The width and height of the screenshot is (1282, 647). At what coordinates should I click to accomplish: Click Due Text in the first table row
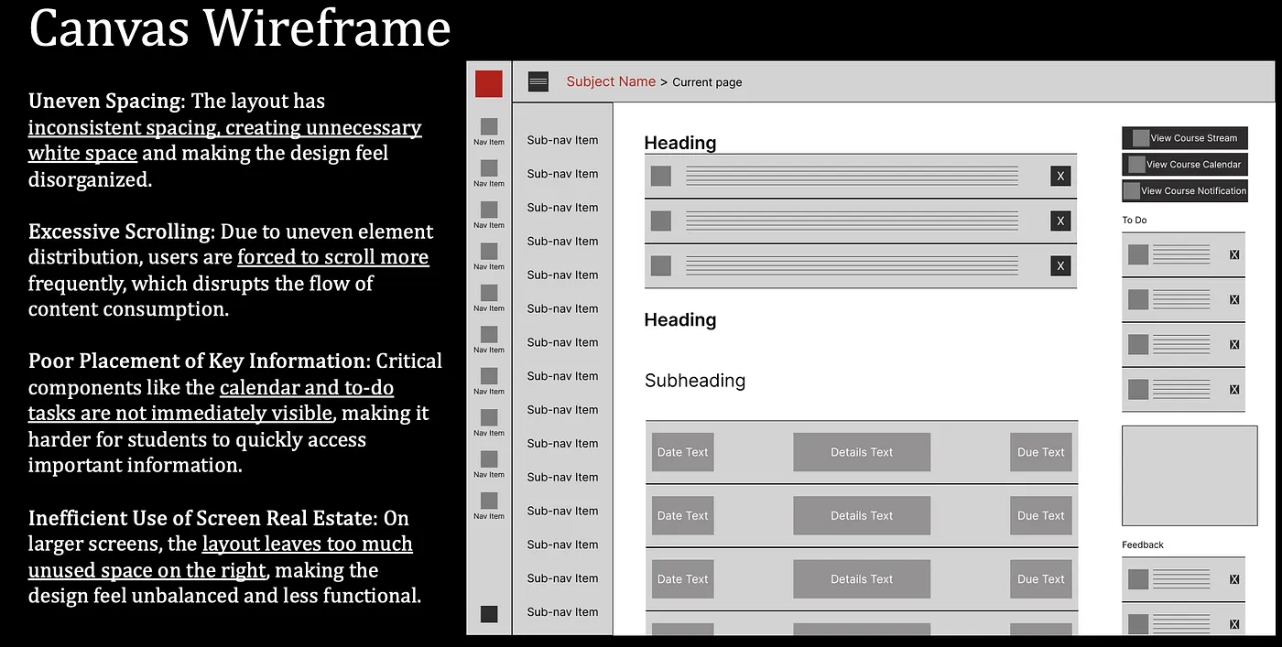point(1041,452)
